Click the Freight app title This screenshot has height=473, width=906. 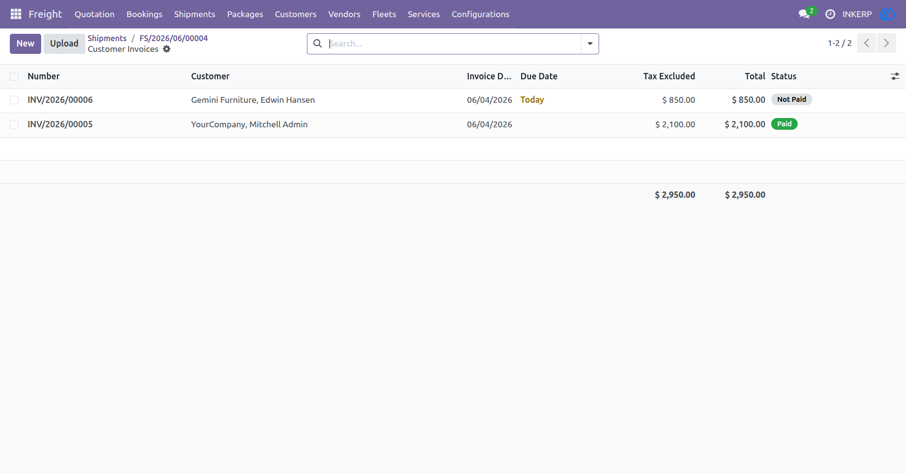(45, 14)
